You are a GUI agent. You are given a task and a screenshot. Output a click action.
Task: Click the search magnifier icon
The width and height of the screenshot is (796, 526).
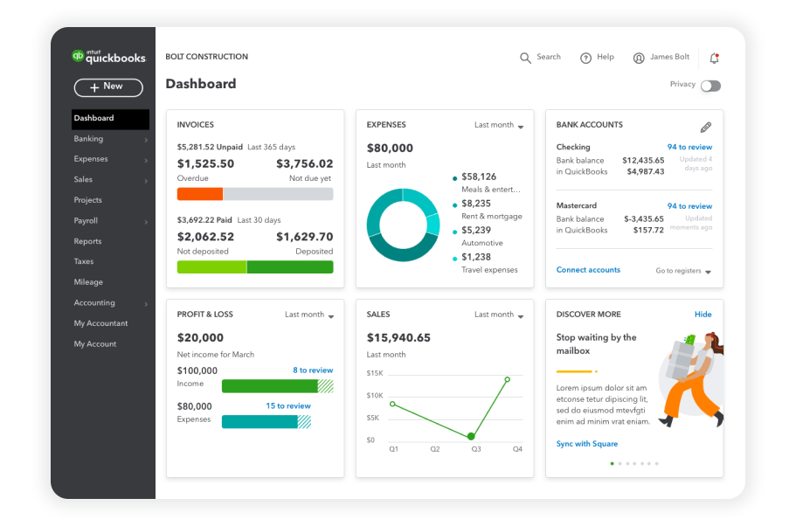point(525,58)
